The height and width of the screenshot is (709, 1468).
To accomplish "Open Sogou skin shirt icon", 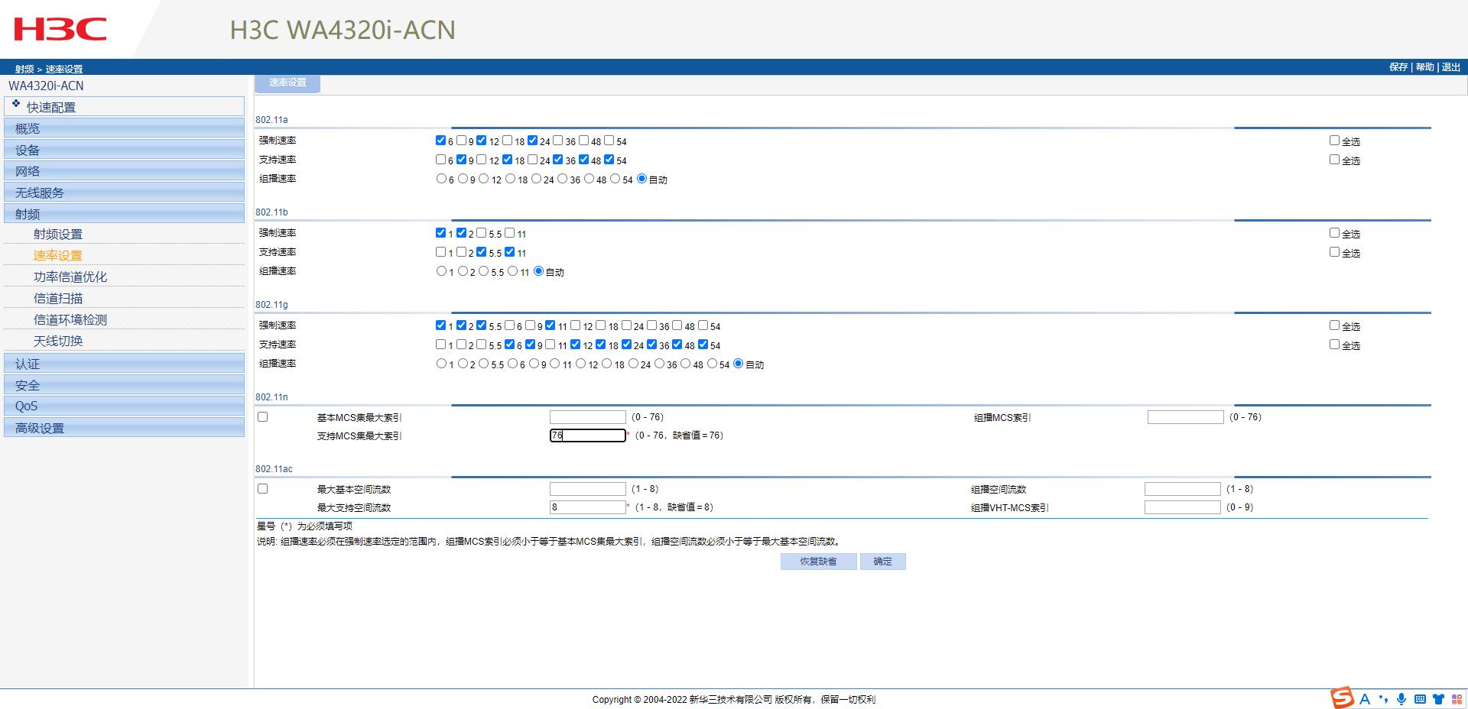I will pyautogui.click(x=1438, y=699).
